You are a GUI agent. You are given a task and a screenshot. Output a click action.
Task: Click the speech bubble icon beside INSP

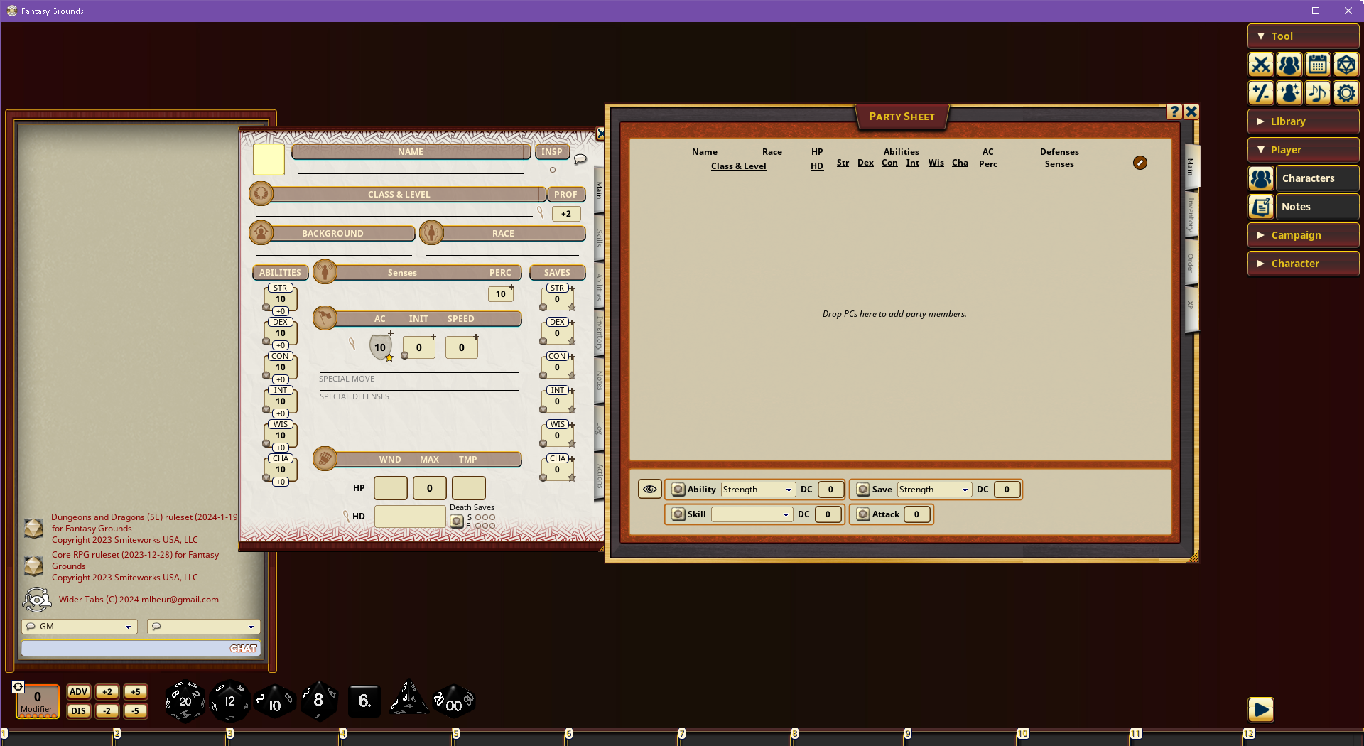pos(580,158)
